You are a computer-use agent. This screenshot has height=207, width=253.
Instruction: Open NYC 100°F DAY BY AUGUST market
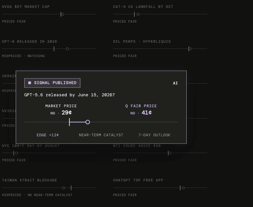31,146
